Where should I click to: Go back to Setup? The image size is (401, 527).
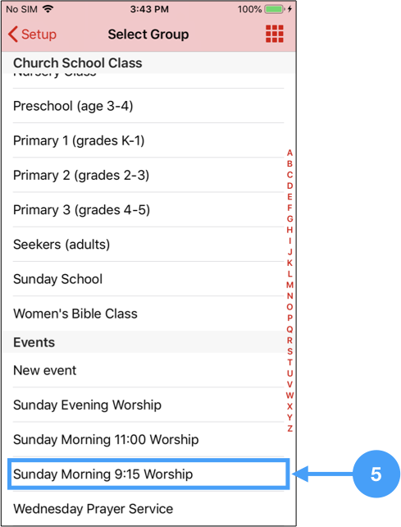point(32,34)
